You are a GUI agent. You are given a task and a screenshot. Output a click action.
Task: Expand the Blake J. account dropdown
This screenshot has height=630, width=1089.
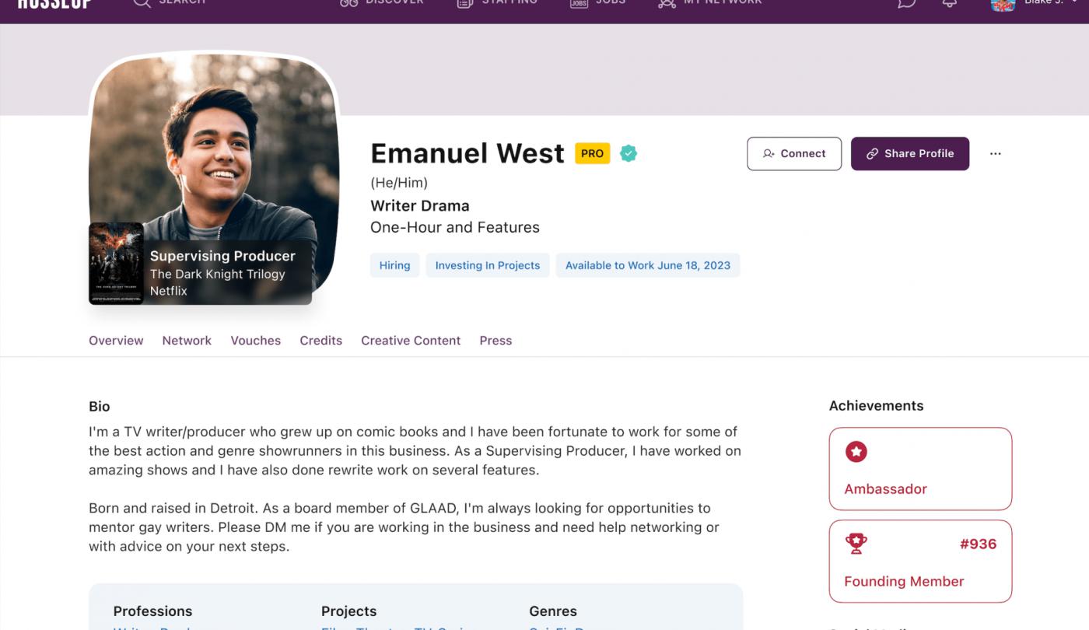tap(1074, 2)
